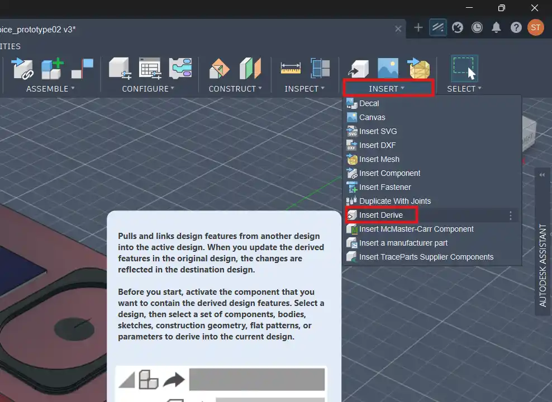This screenshot has height=402, width=552.
Task: Open the AUTODESK ASSISTANT side tab
Action: coord(543,266)
